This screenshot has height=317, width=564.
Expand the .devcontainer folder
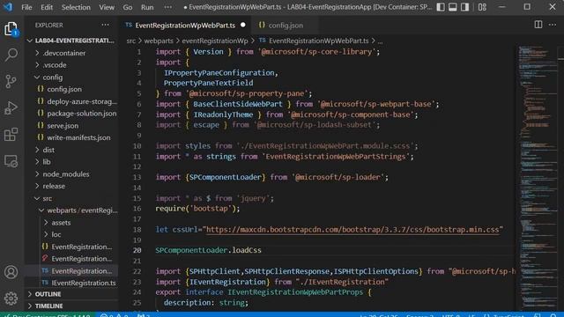tap(72, 53)
